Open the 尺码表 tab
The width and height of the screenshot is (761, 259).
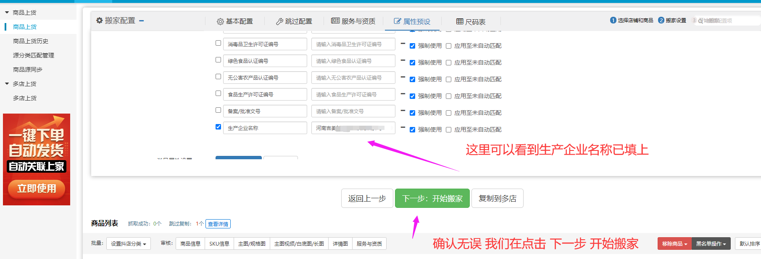[471, 22]
